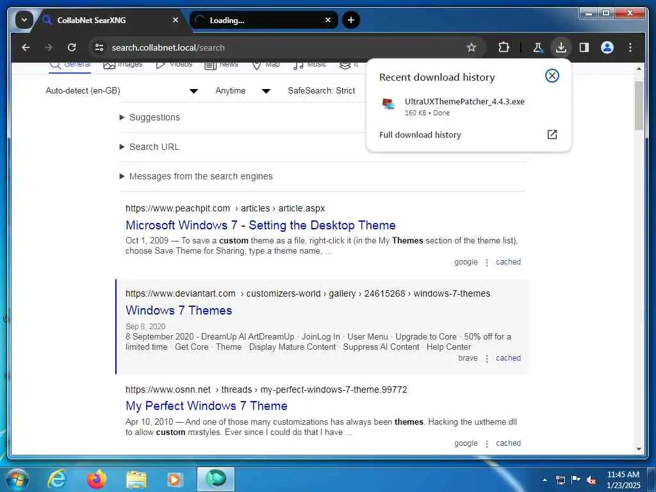Viewport: 656px width, 492px height.
Task: Open cached link for osnn result
Action: [x=508, y=443]
